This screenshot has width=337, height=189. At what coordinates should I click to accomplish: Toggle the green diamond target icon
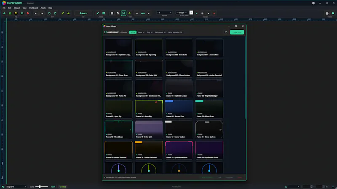129,13
